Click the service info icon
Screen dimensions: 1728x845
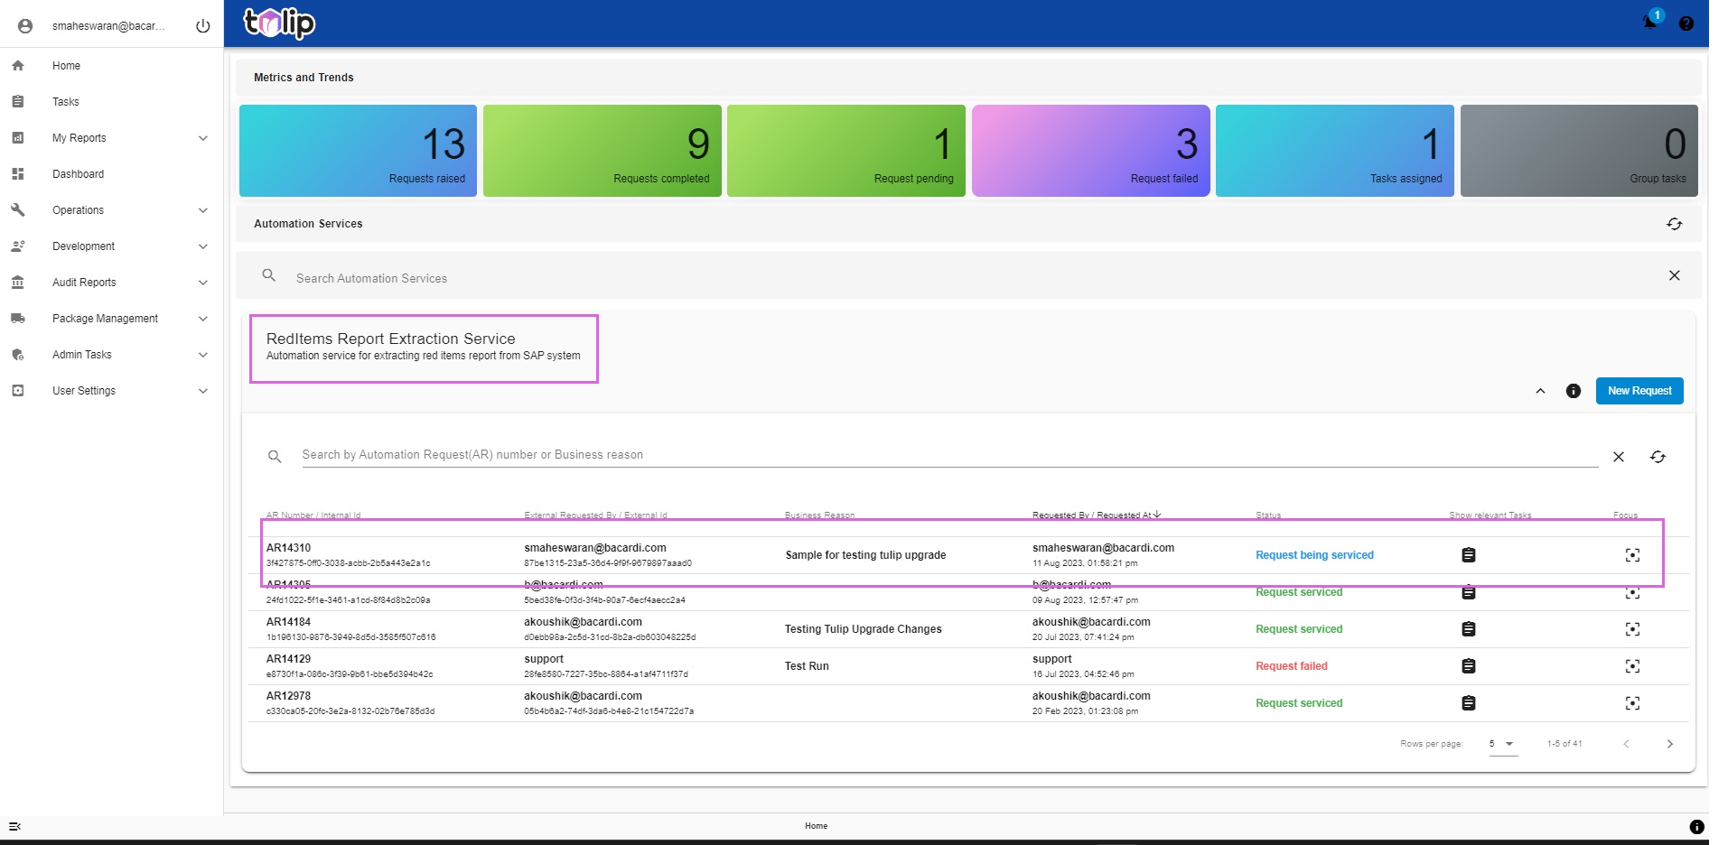click(1574, 391)
